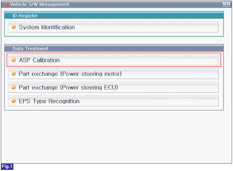Click the orange app icon beside Vehicle S/W Management
This screenshot has width=233, height=171.
[x=6, y=4]
